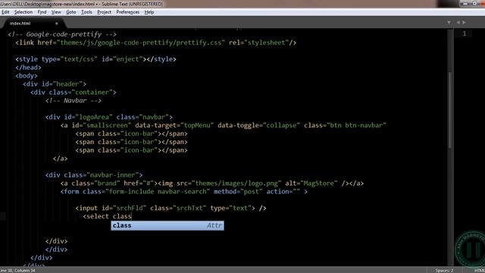This screenshot has height=273, width=485.
Task: Click the div class="navbar-inner" line
Action: coord(94,175)
